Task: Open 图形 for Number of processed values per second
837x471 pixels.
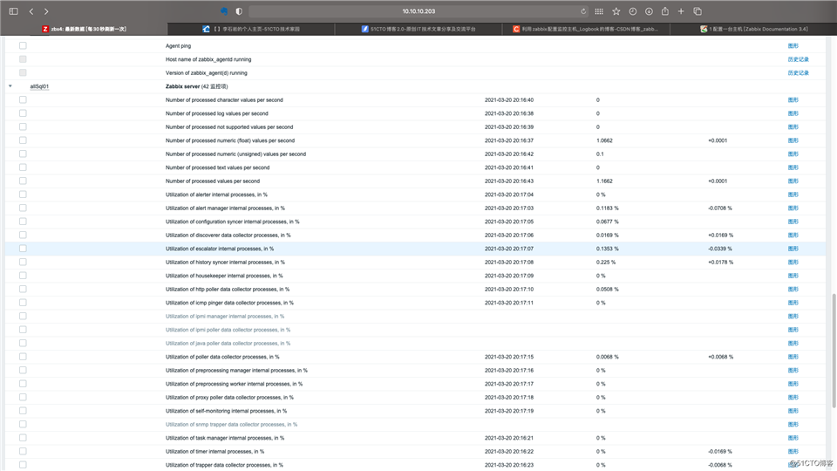Action: coord(793,181)
